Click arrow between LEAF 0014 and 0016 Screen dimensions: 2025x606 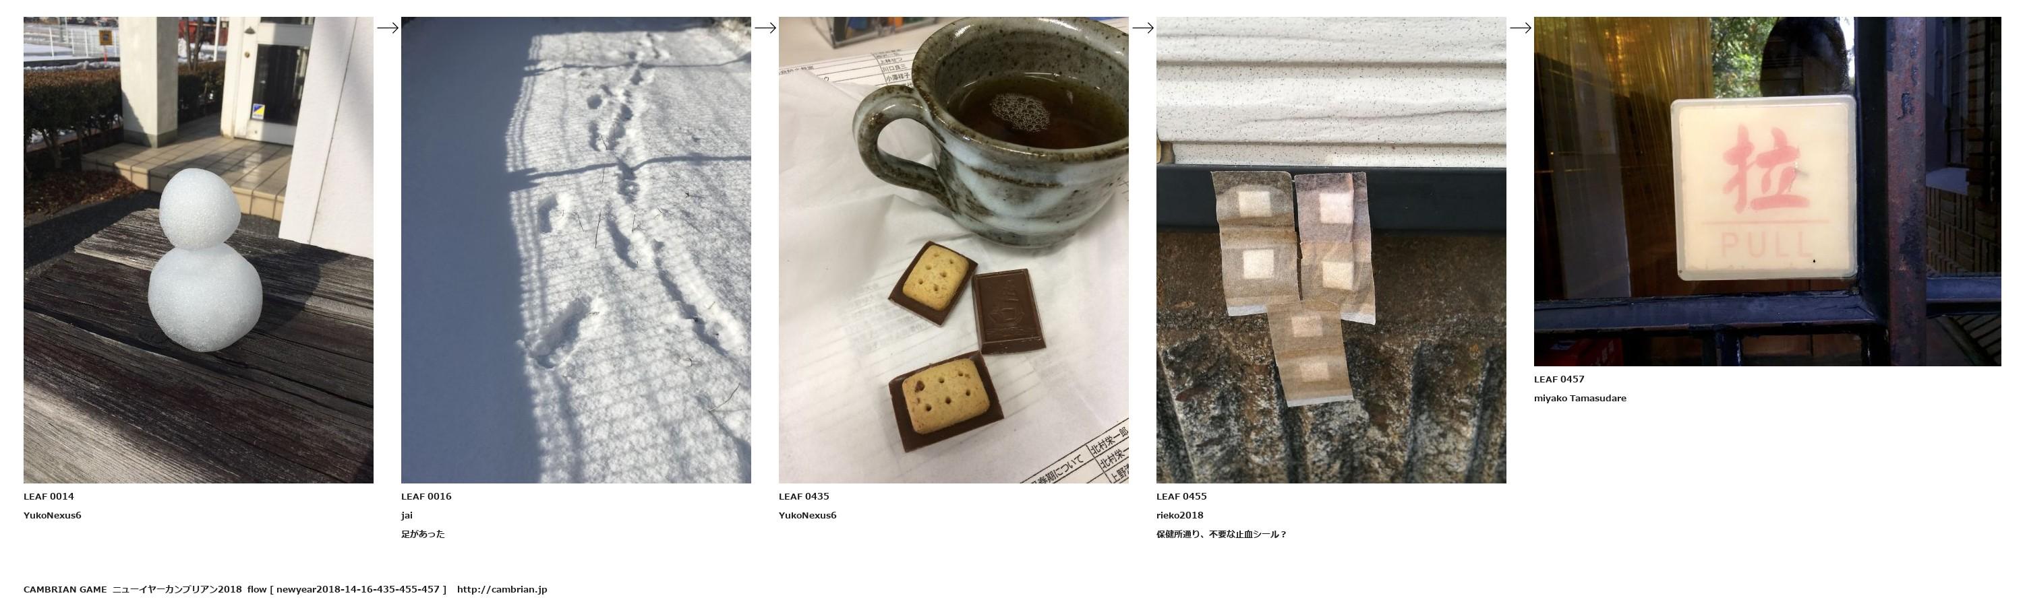point(388,28)
